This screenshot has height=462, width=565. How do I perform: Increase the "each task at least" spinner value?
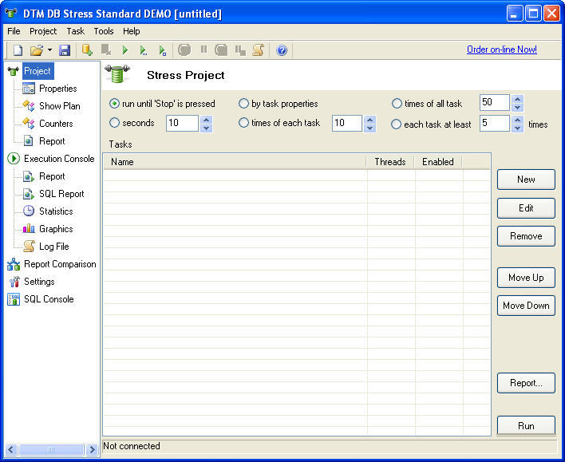(517, 120)
